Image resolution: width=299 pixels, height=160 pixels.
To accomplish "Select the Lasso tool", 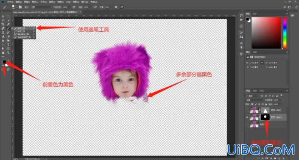I will pos(3,20).
